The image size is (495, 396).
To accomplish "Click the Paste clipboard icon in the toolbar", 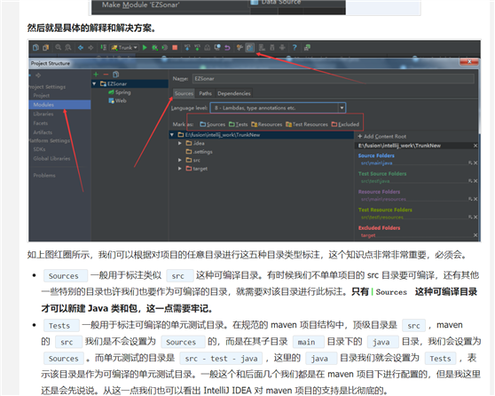I will (x=46, y=47).
